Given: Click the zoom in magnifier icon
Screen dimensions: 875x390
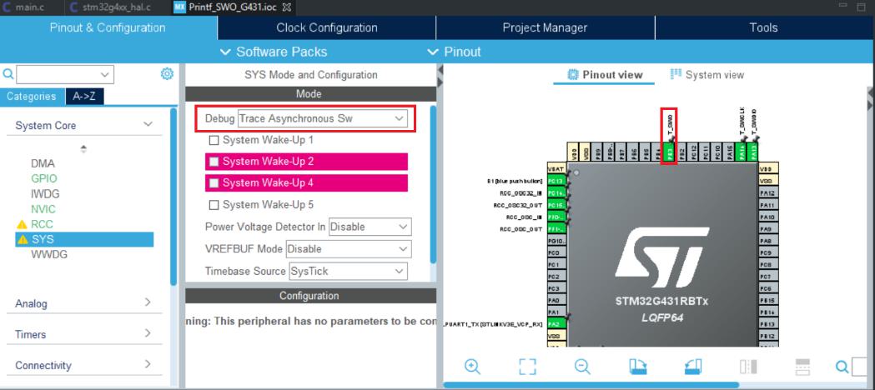Looking at the screenshot, I should click(472, 366).
